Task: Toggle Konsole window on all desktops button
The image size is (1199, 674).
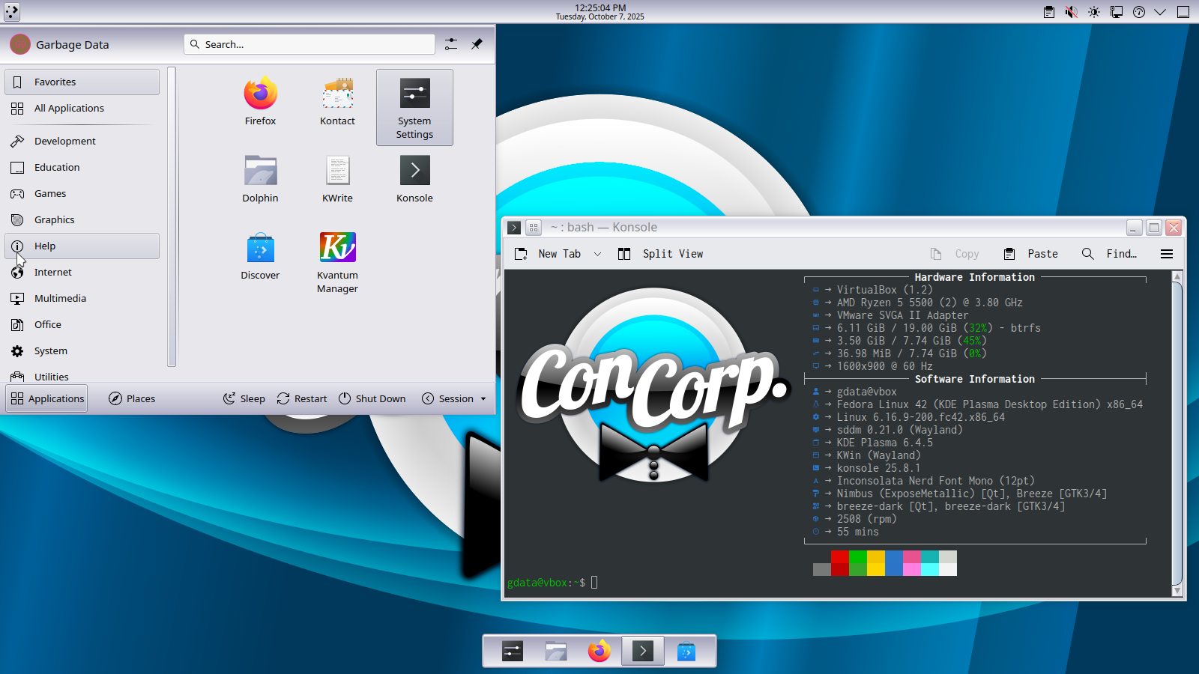Action: pos(534,228)
